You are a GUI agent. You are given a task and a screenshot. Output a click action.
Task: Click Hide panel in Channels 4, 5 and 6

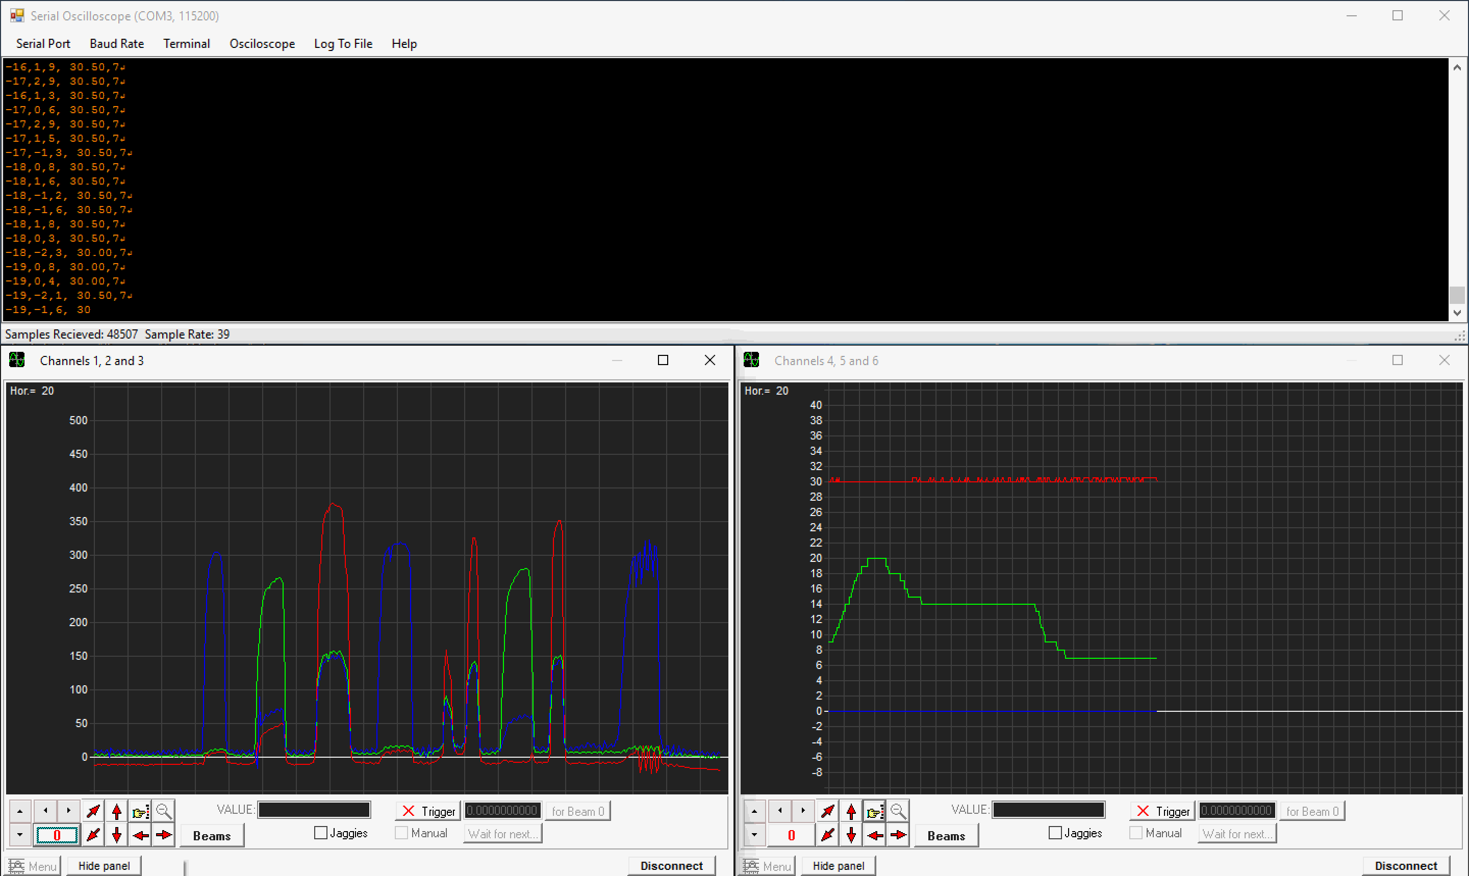coord(838,865)
